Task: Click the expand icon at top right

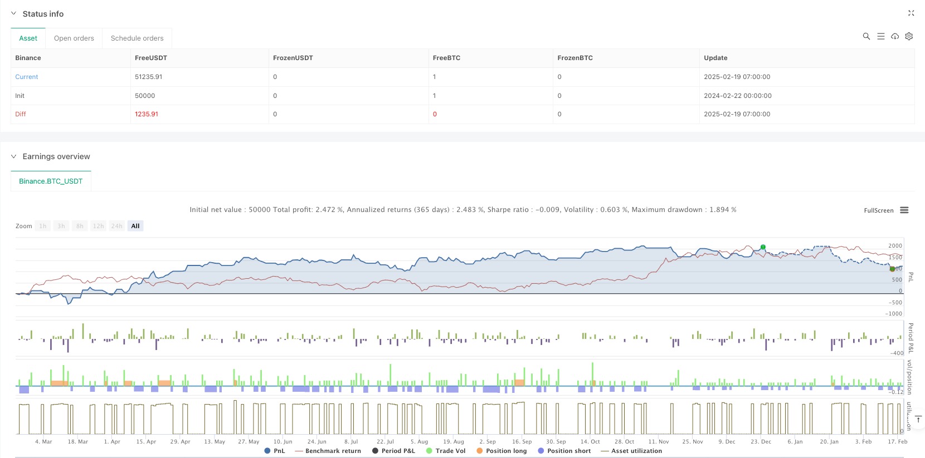Action: [x=911, y=13]
